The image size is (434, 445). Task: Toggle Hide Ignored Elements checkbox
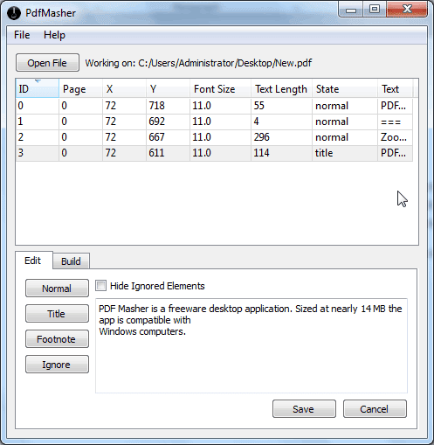click(x=100, y=286)
